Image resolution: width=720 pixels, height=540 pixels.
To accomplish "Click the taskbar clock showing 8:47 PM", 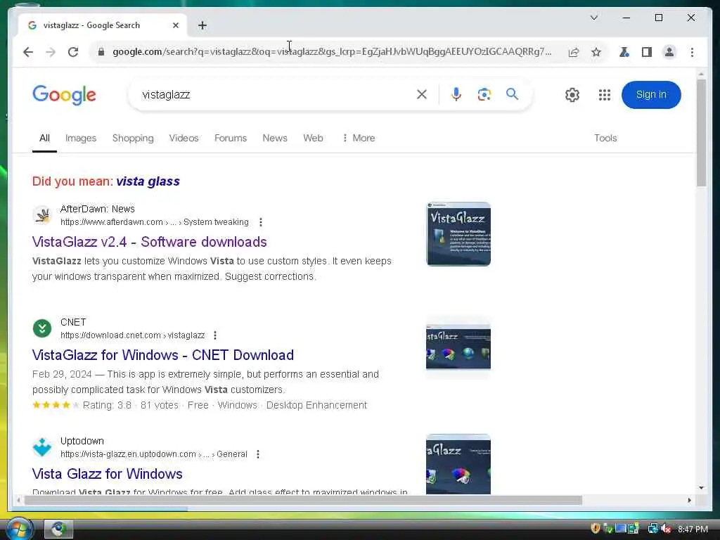I will point(693,529).
